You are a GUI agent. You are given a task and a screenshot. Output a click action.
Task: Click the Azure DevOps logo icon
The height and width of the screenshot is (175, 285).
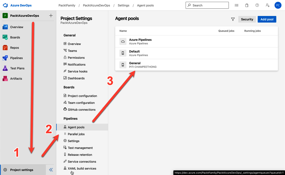[5, 5]
